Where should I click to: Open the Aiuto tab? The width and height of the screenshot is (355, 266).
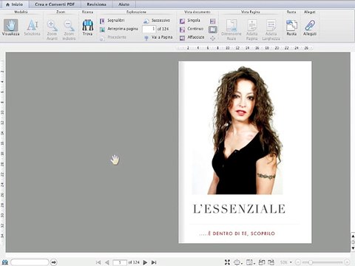(x=124, y=4)
